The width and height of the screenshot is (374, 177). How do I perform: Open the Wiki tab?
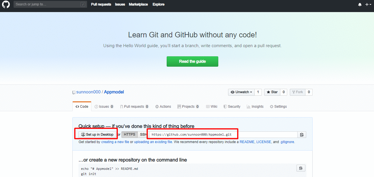[212, 107]
